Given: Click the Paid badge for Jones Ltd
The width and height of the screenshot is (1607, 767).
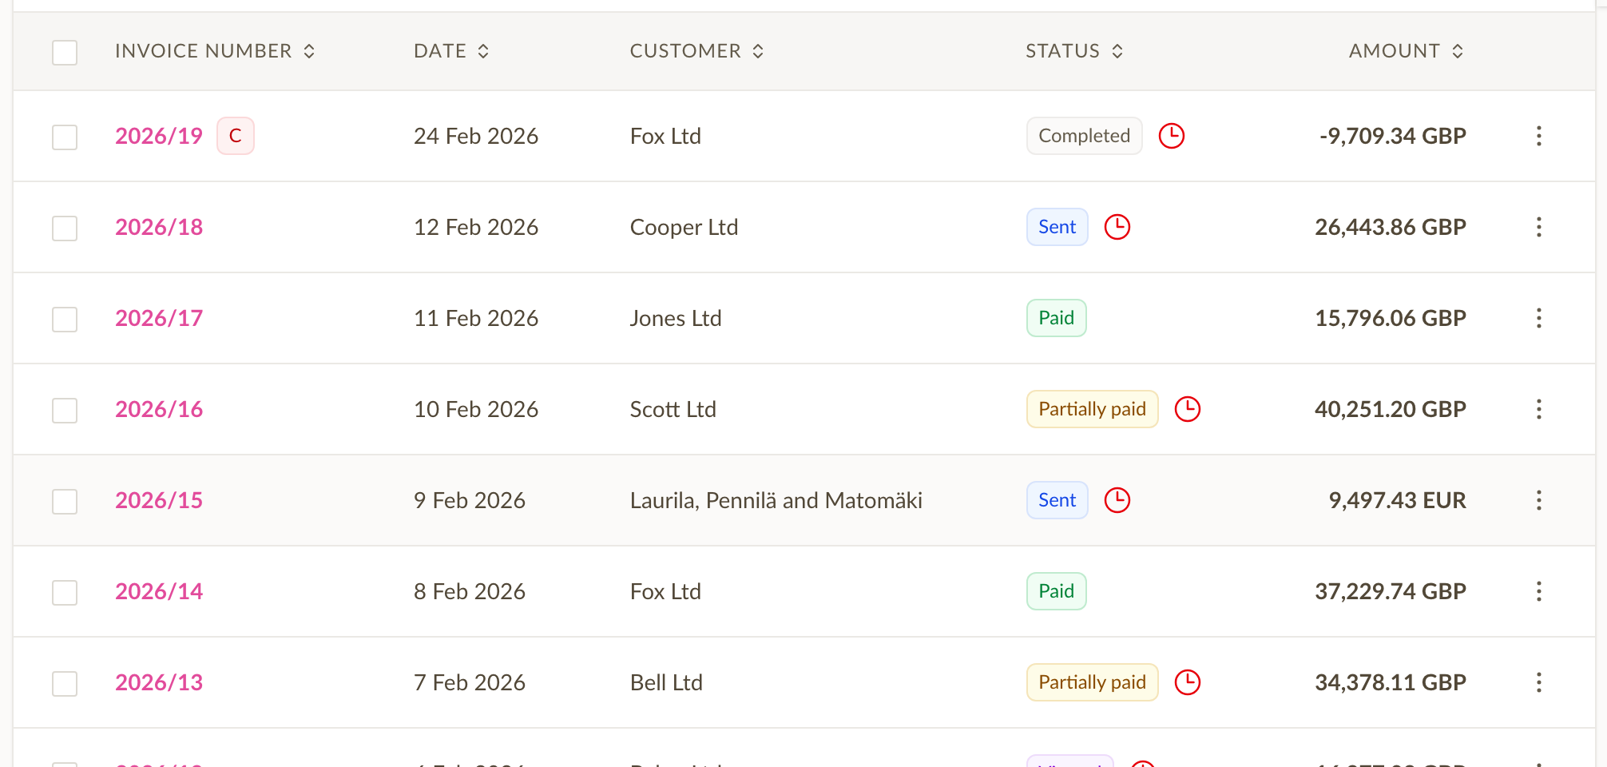Looking at the screenshot, I should tap(1057, 318).
